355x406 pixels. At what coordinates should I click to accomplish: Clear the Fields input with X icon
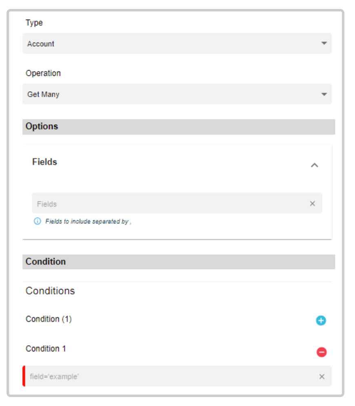[x=313, y=204]
